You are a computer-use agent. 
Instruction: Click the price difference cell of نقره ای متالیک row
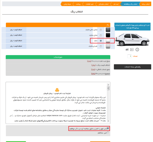pos(16,46)
